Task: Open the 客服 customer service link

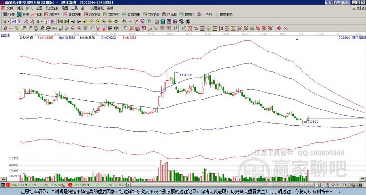Action: pyautogui.click(x=329, y=2)
